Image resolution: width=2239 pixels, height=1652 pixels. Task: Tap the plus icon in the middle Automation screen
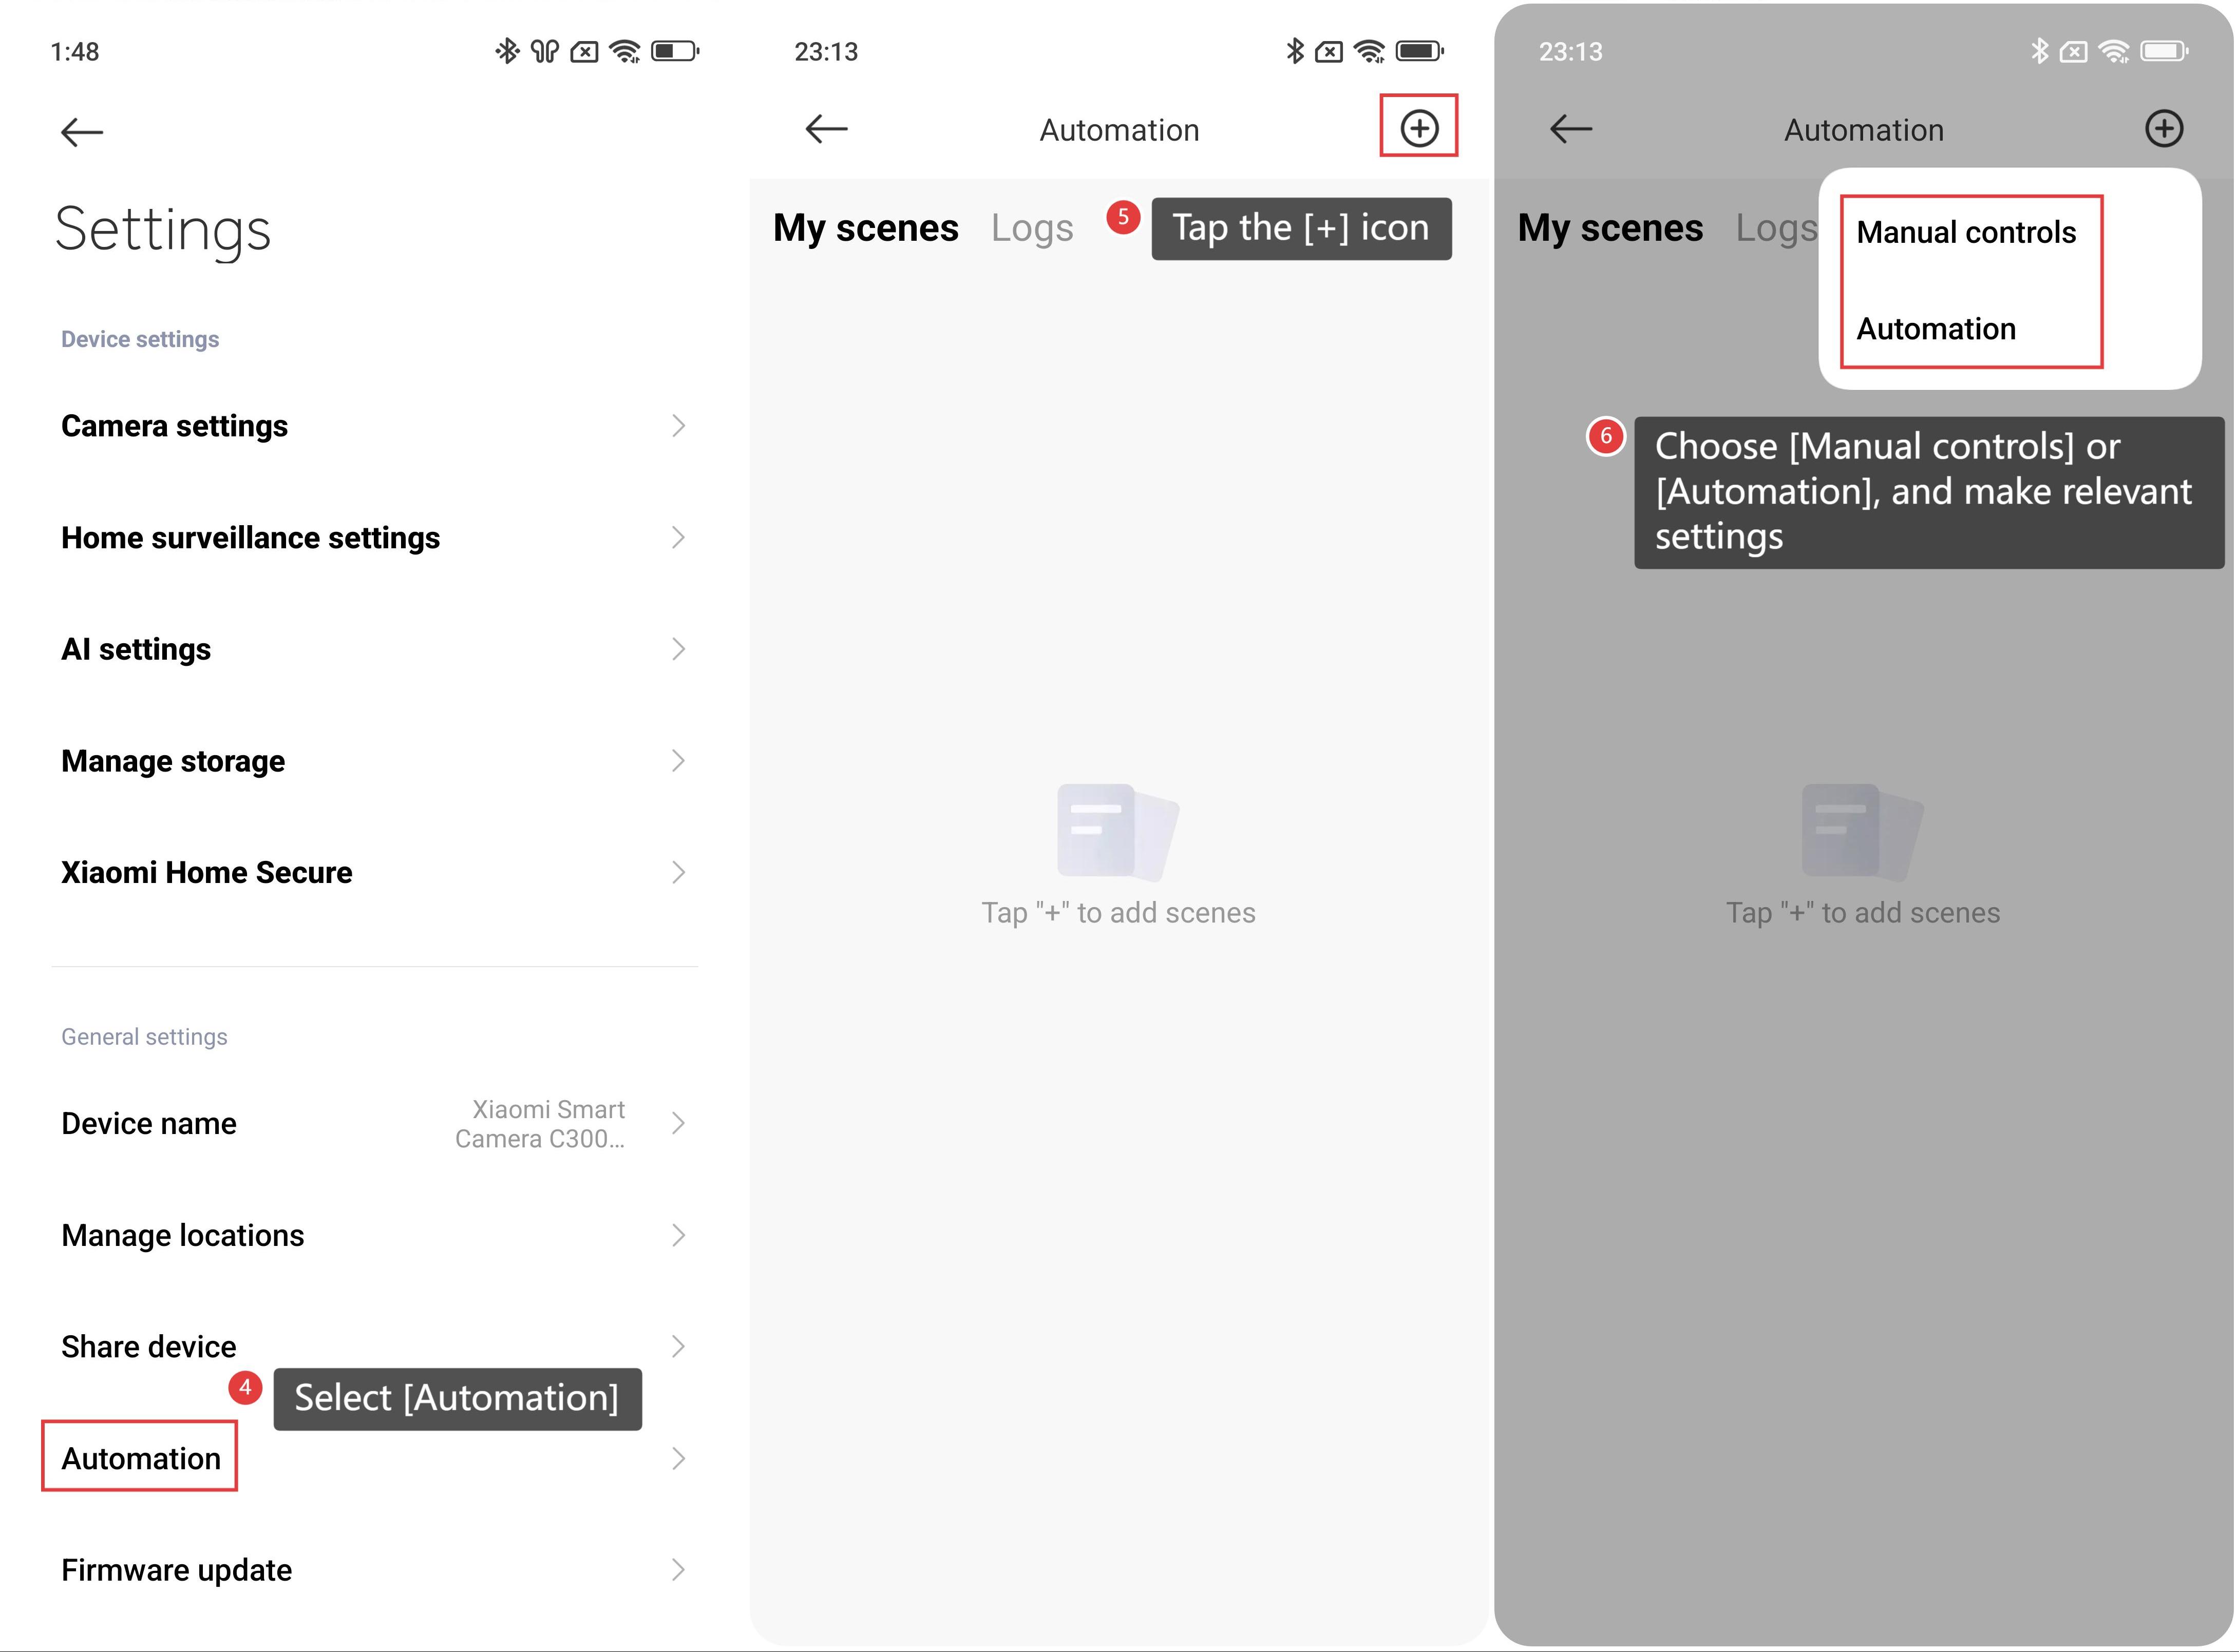tap(1419, 128)
